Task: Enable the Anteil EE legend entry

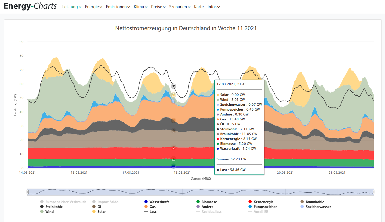Action: pos(258,212)
